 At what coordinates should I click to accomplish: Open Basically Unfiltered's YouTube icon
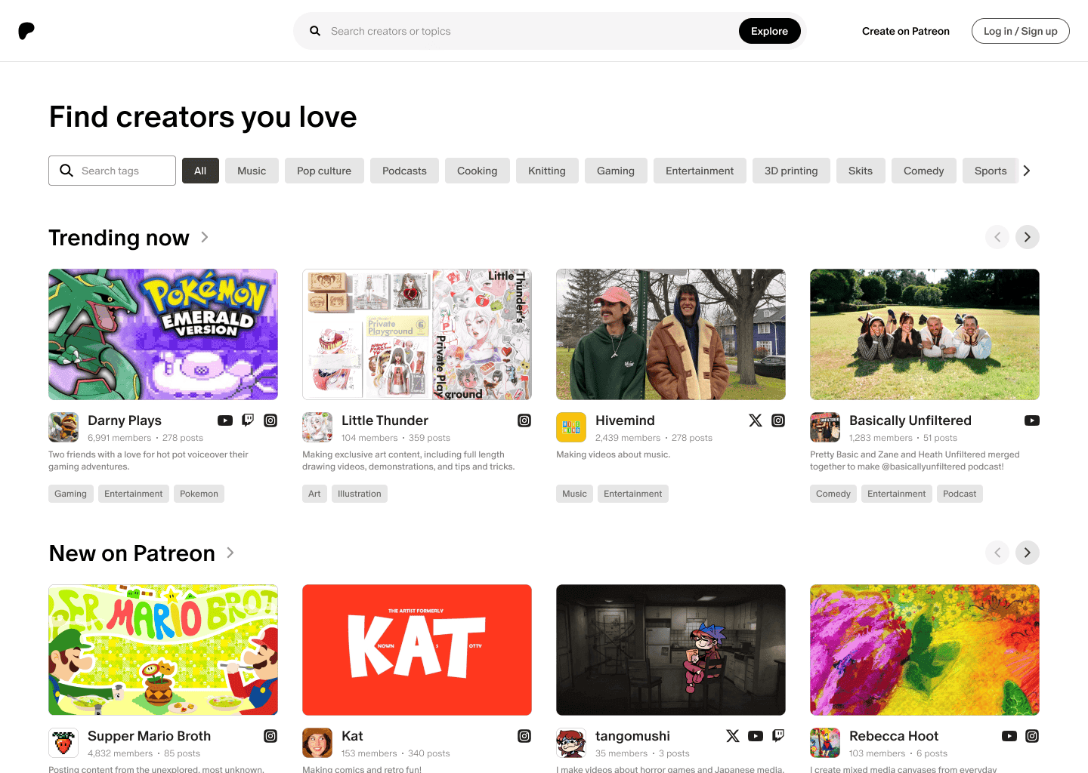(x=1032, y=420)
